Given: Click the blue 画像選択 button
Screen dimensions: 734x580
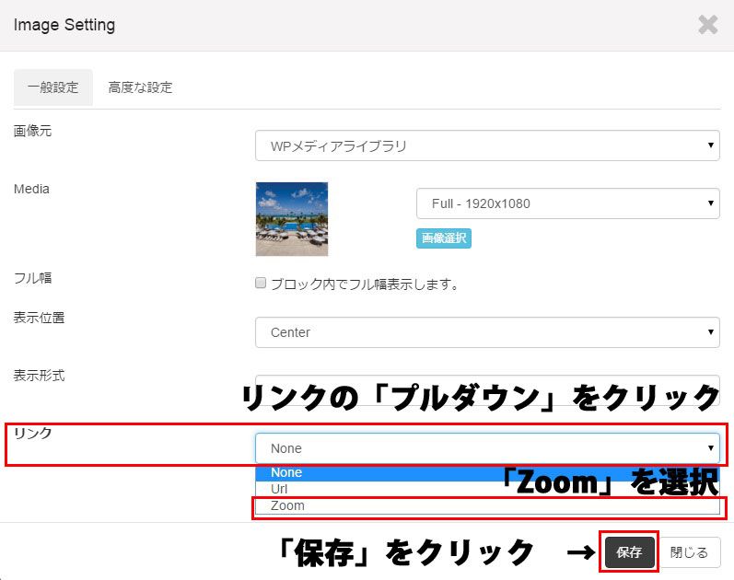Looking at the screenshot, I should [x=444, y=238].
